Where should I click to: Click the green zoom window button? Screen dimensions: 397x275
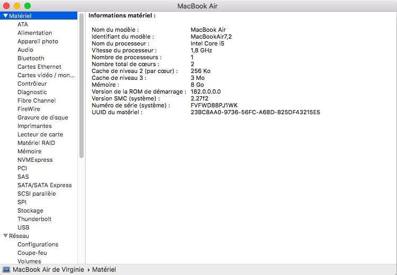tap(28, 6)
